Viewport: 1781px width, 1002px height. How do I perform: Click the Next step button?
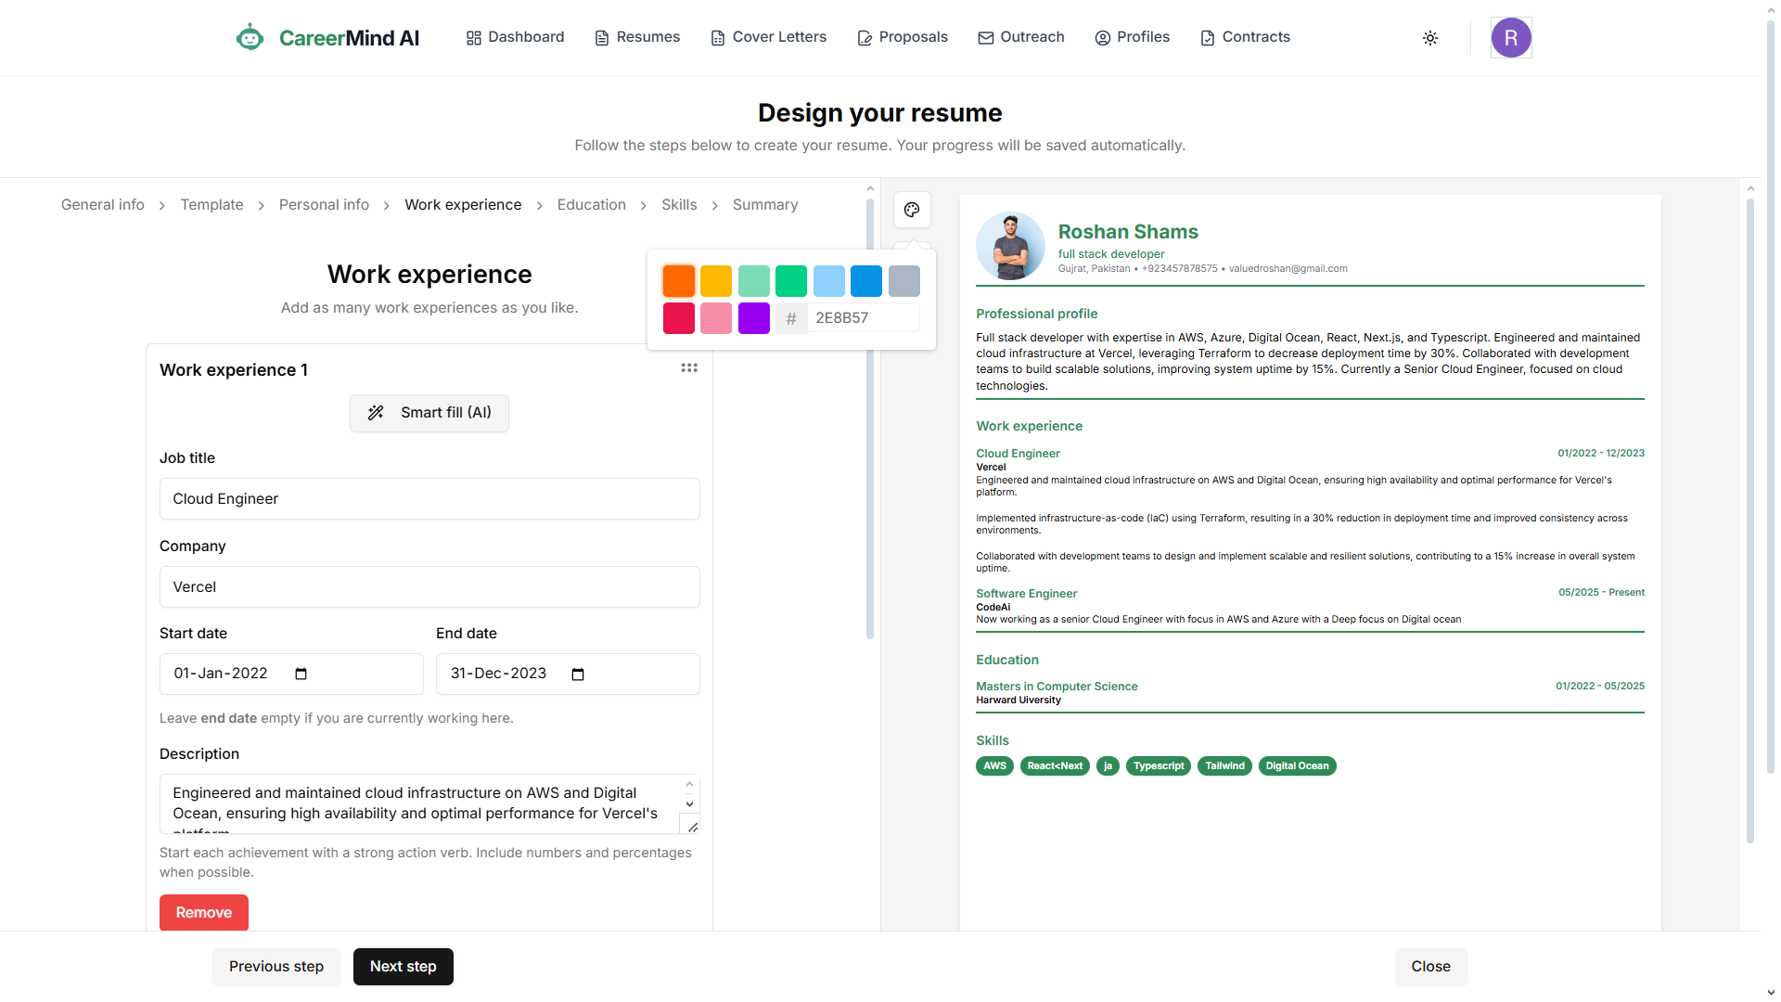(x=403, y=967)
